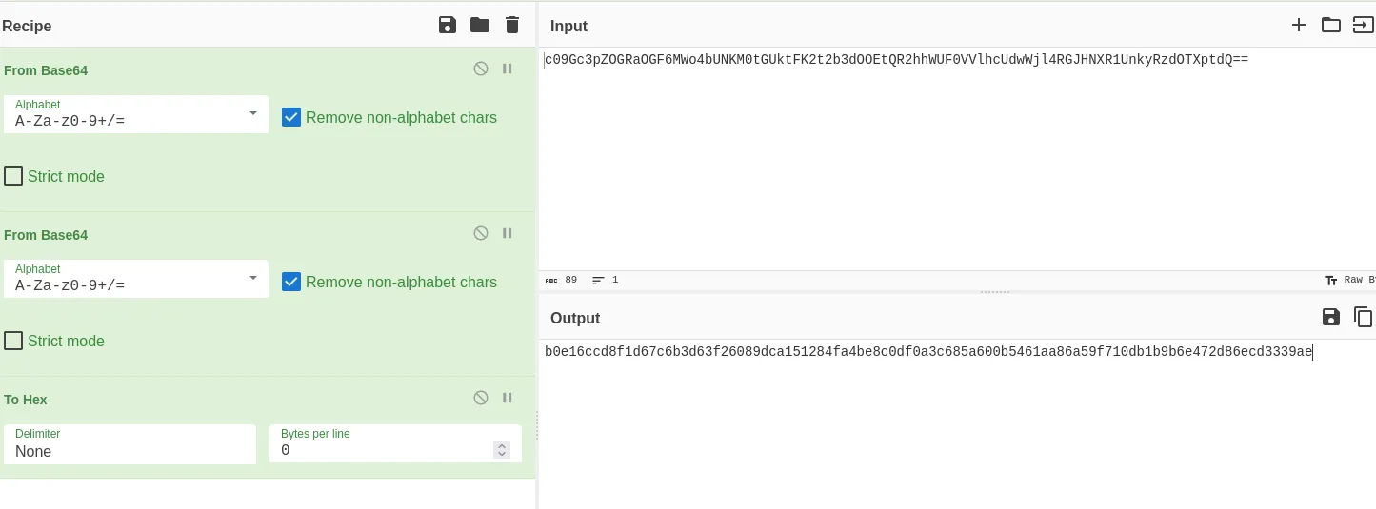Save output to file
This screenshot has height=509, width=1376.
click(x=1331, y=317)
